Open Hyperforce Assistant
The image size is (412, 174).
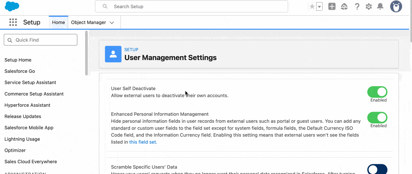28,105
